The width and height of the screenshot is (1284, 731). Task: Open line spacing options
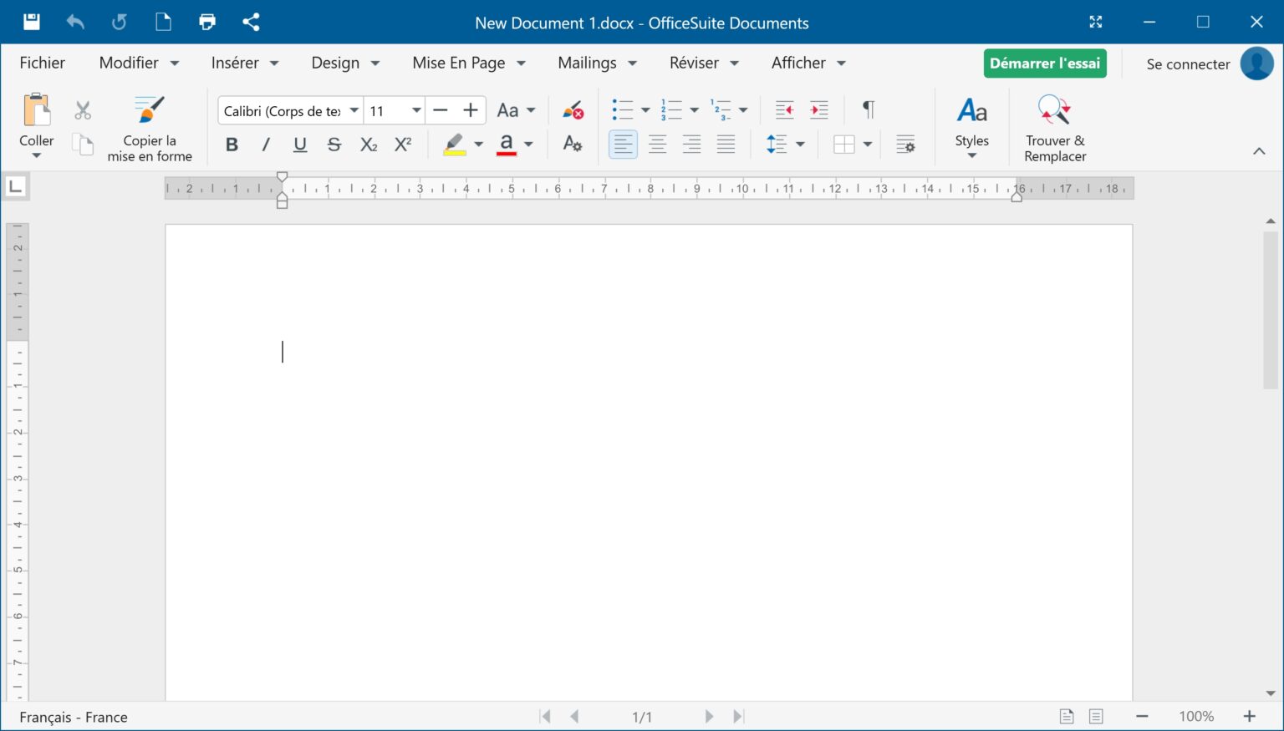click(x=785, y=145)
